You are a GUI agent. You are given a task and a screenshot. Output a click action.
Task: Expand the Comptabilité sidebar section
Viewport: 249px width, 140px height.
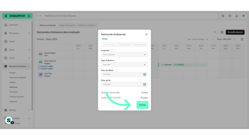pos(29,118)
